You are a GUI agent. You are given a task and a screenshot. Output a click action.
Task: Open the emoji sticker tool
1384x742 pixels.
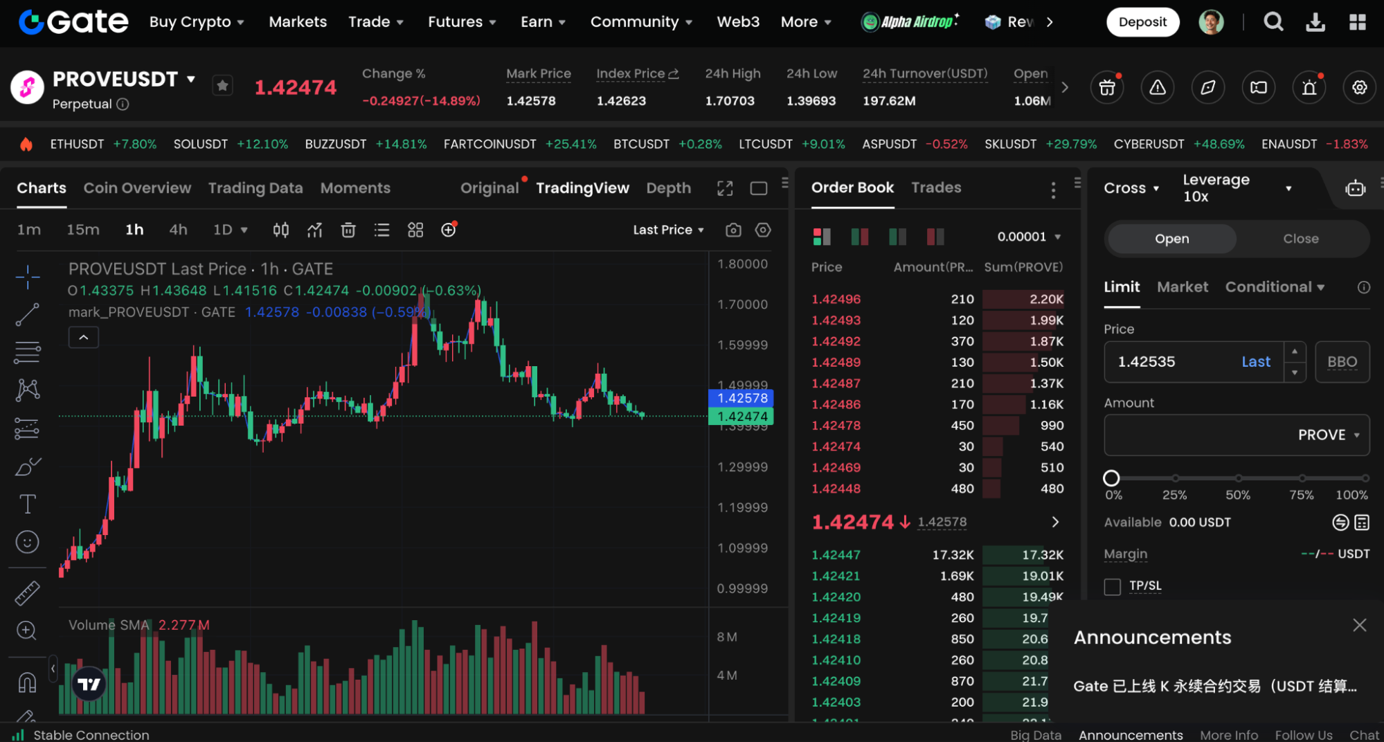point(28,542)
